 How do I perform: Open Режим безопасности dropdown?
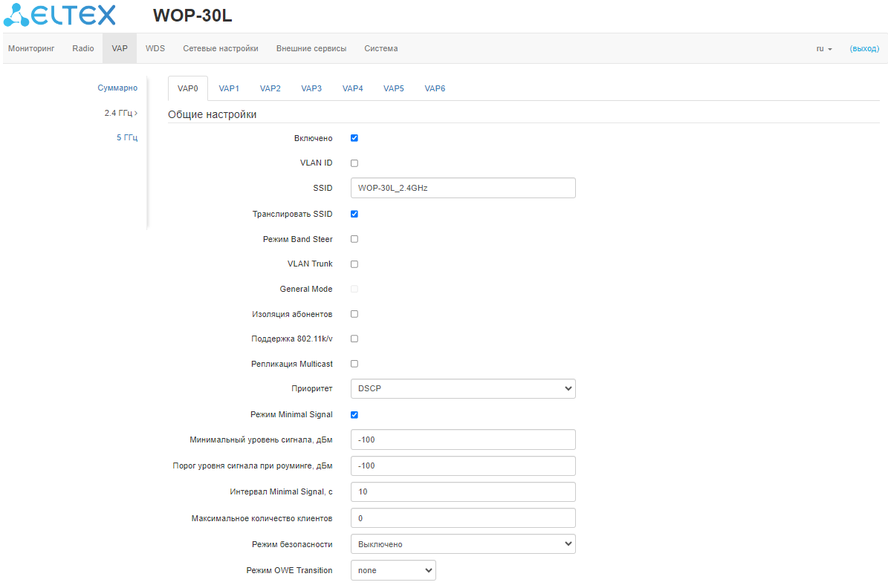coord(463,544)
